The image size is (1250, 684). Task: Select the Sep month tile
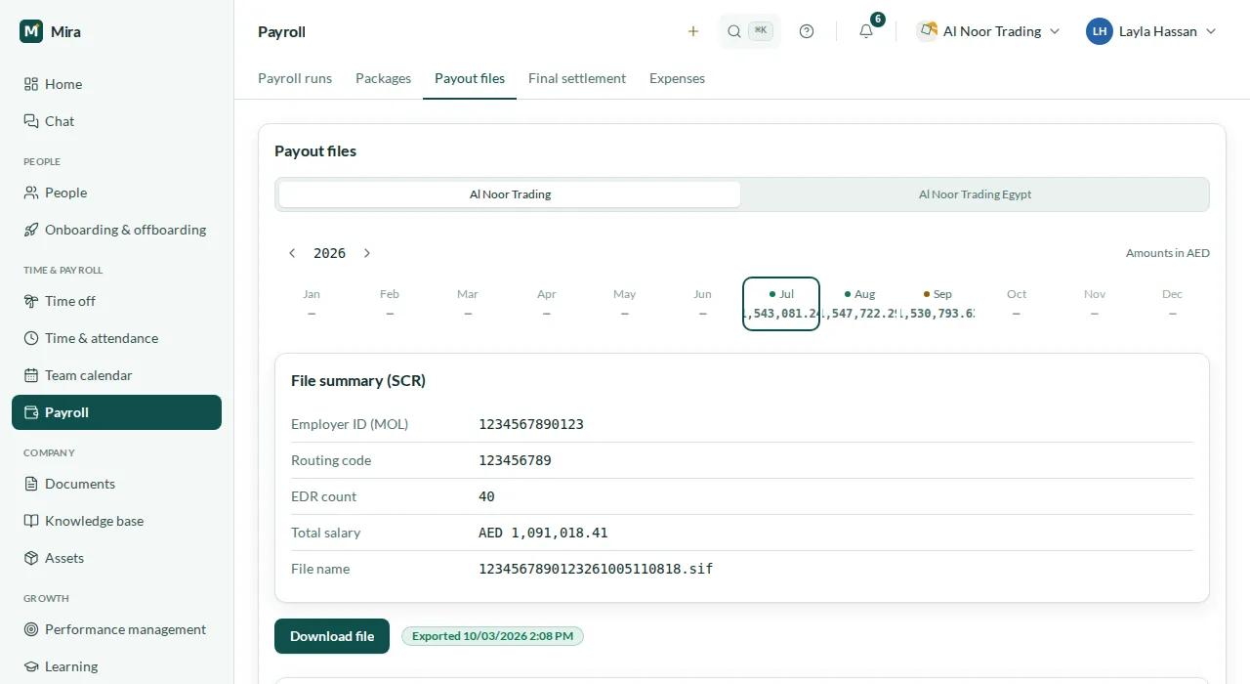(x=937, y=304)
